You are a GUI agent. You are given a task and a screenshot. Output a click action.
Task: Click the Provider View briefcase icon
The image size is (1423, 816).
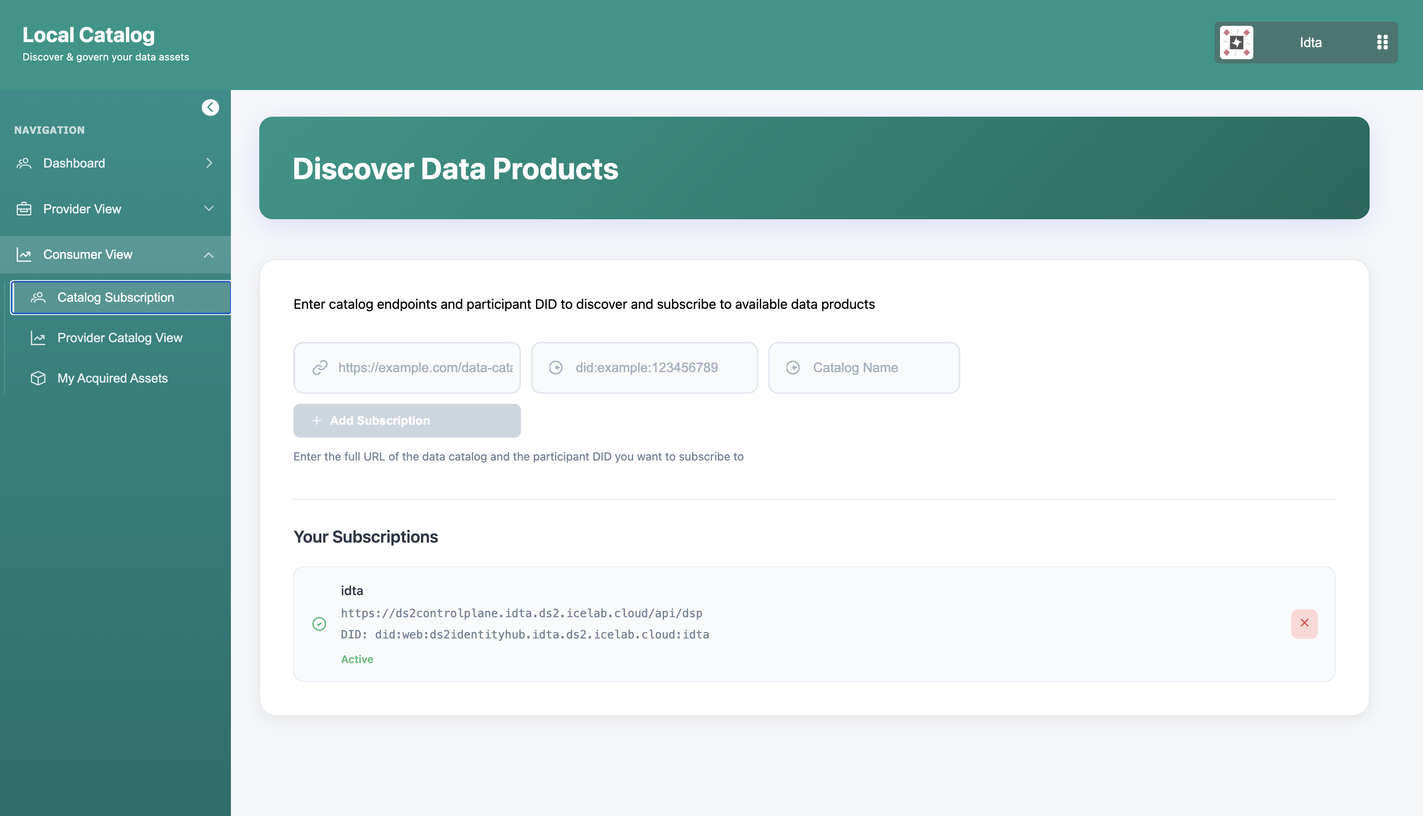(x=24, y=208)
